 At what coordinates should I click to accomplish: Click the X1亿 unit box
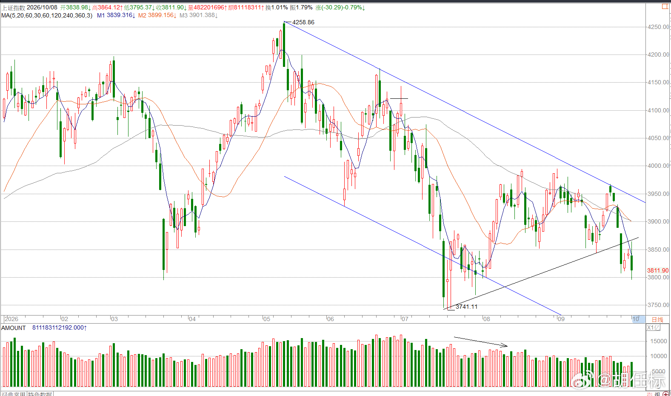pyautogui.click(x=654, y=327)
